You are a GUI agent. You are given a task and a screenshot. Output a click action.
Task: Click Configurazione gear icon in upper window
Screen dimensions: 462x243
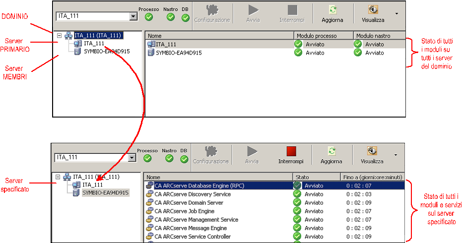click(x=212, y=10)
